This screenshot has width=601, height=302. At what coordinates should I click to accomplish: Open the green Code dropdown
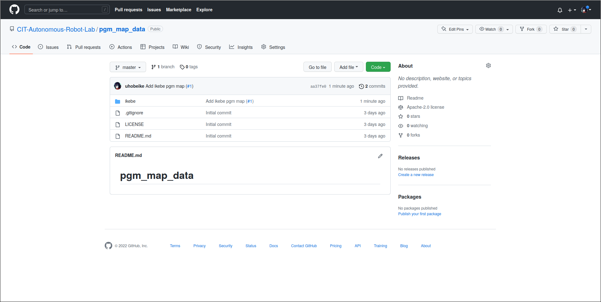tap(378, 67)
